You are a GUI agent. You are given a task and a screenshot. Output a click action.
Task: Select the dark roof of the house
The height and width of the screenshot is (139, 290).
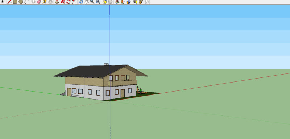pos(91,71)
